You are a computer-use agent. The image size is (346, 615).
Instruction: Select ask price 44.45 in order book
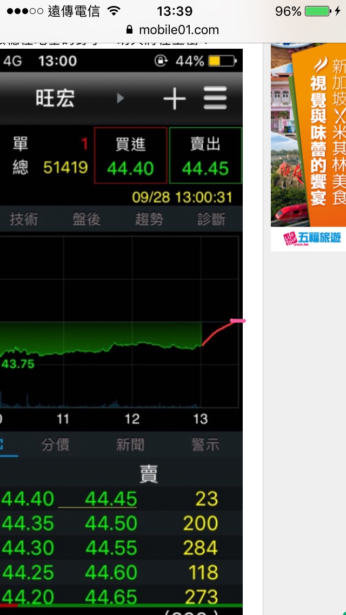point(111,499)
